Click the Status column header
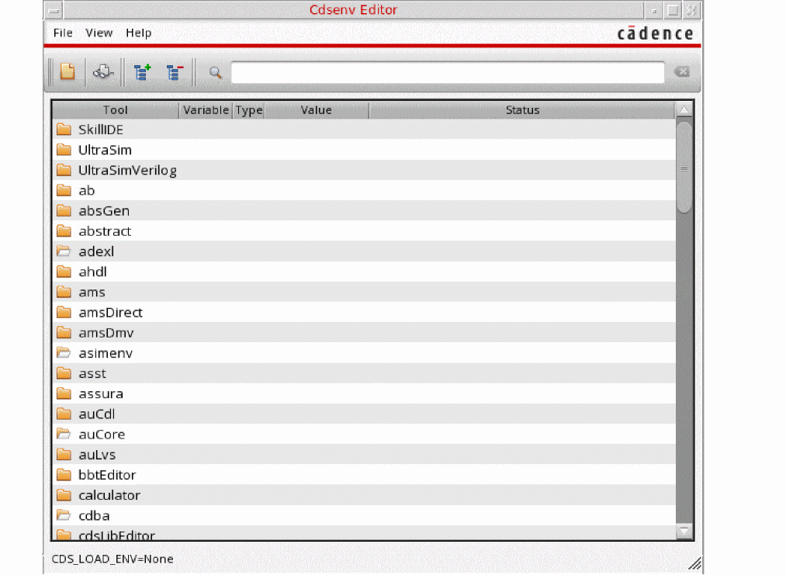 click(522, 109)
